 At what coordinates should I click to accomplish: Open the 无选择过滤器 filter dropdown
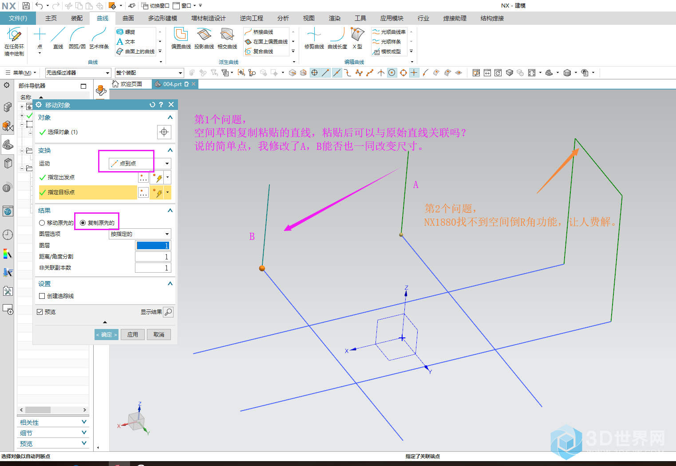tap(78, 73)
